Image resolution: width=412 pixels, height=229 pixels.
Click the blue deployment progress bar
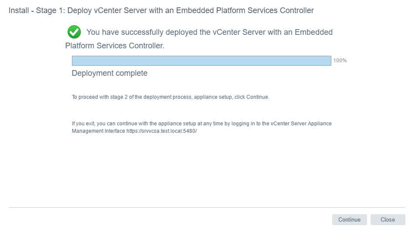point(201,61)
